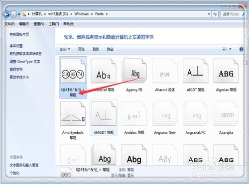The image size is (249, 184).
Task: Select the Aharoni bold font icon
Action: tap(165, 71)
